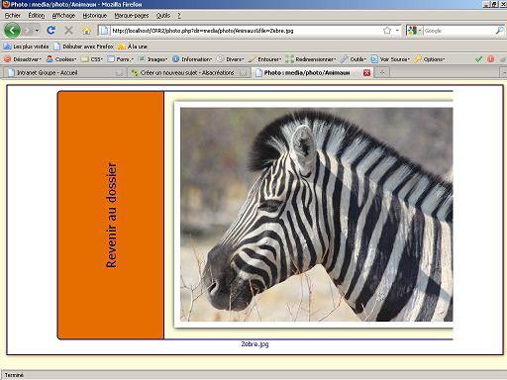The width and height of the screenshot is (507, 380).
Task: Open the Redimensionner dropdown
Action: (x=311, y=59)
